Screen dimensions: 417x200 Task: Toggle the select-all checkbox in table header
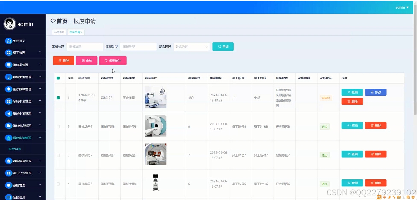click(x=58, y=78)
